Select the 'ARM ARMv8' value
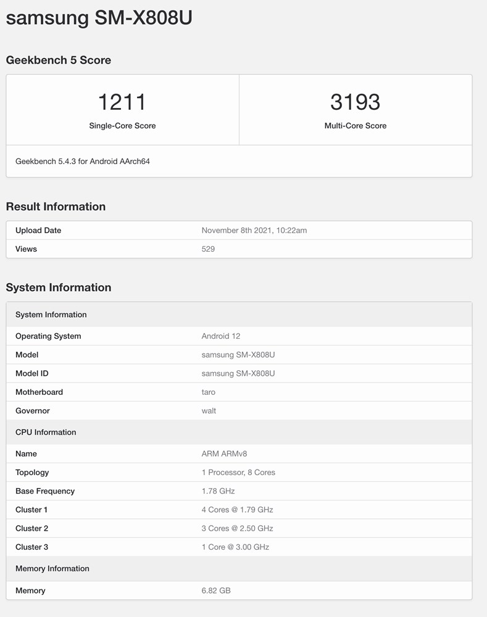 224,453
